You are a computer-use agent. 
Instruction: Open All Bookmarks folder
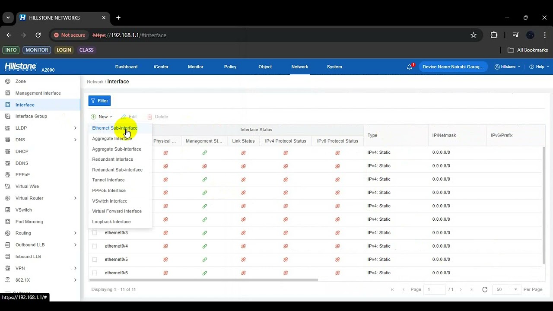click(528, 50)
